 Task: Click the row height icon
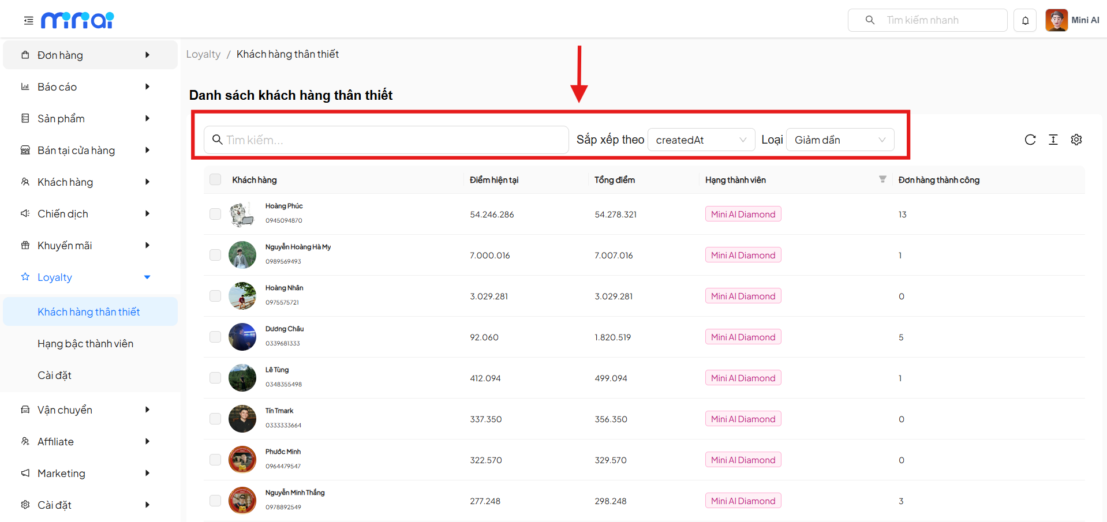pyautogui.click(x=1053, y=140)
